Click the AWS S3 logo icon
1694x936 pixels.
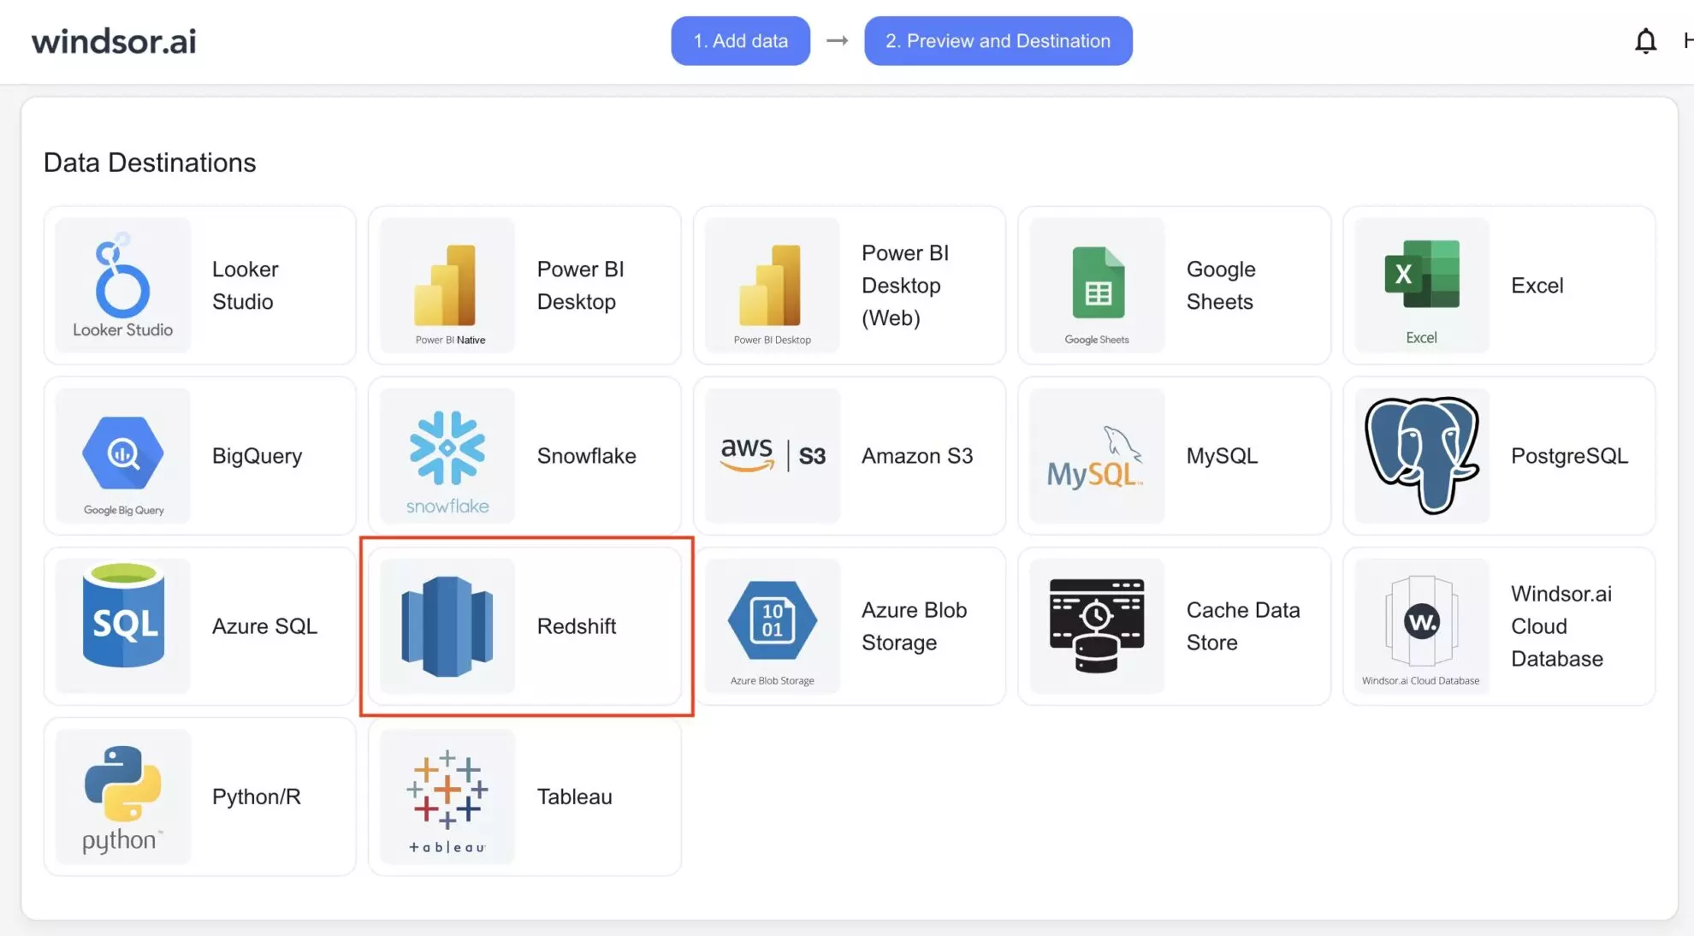point(772,455)
